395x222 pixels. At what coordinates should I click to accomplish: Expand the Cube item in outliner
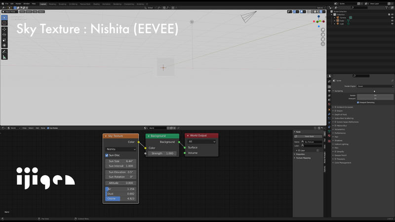tap(335, 21)
